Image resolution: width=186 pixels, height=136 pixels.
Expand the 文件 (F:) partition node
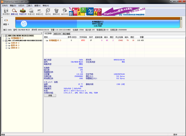click(6, 43)
